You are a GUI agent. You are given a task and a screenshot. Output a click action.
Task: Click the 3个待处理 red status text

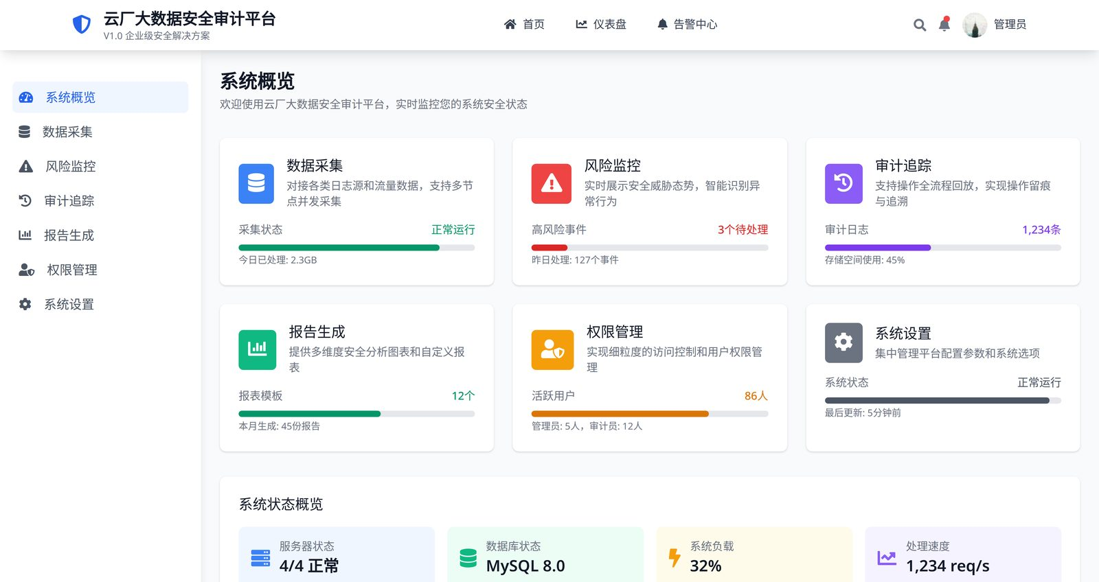tap(743, 229)
